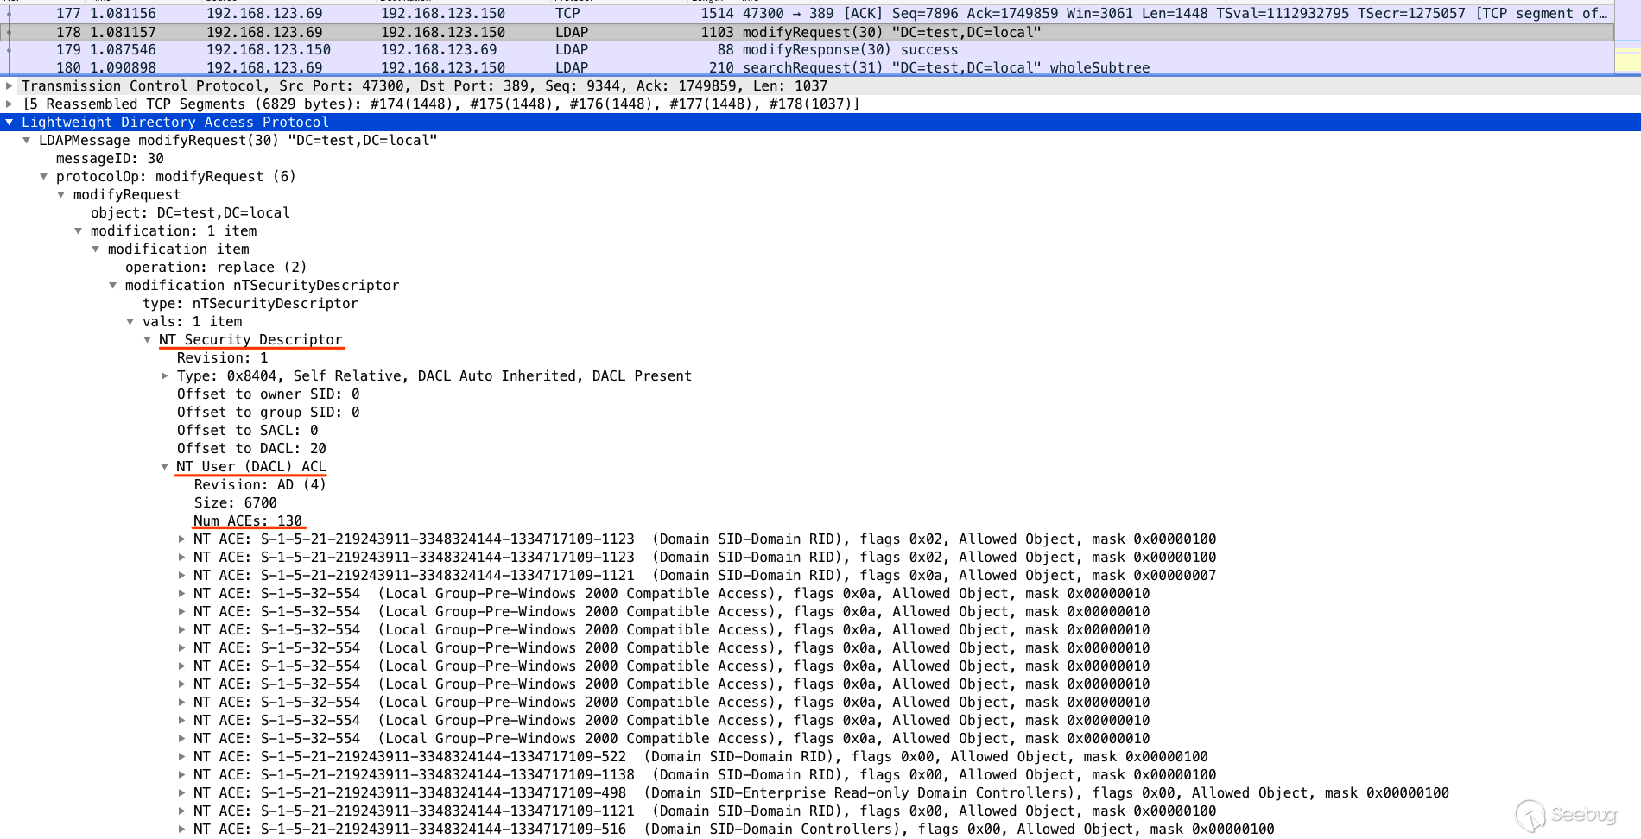Expand the NT ACE ending in -1138
The width and height of the screenshot is (1641, 839).
pyautogui.click(x=182, y=775)
